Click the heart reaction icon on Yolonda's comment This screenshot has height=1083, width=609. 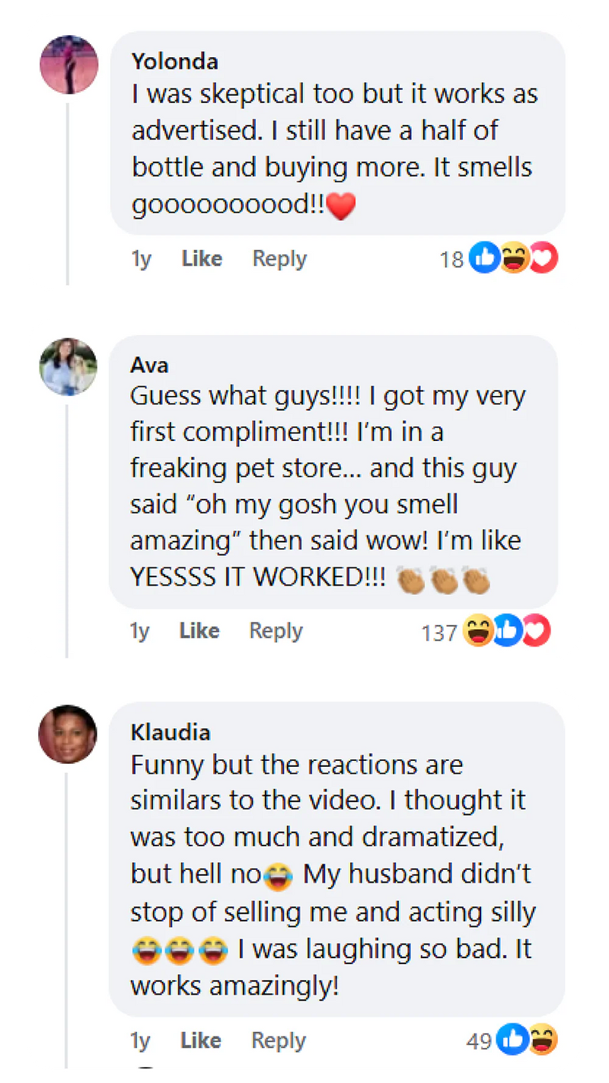coord(544,260)
